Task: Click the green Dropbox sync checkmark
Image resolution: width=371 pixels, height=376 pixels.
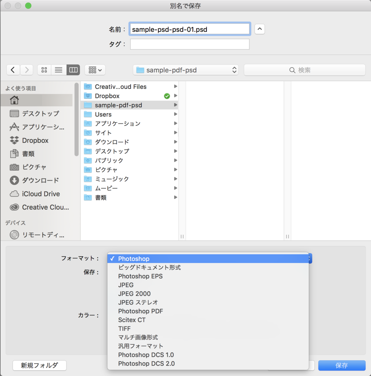Action: (167, 96)
